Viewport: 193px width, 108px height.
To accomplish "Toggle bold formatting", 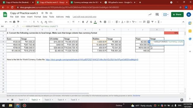I will pos(83,22).
